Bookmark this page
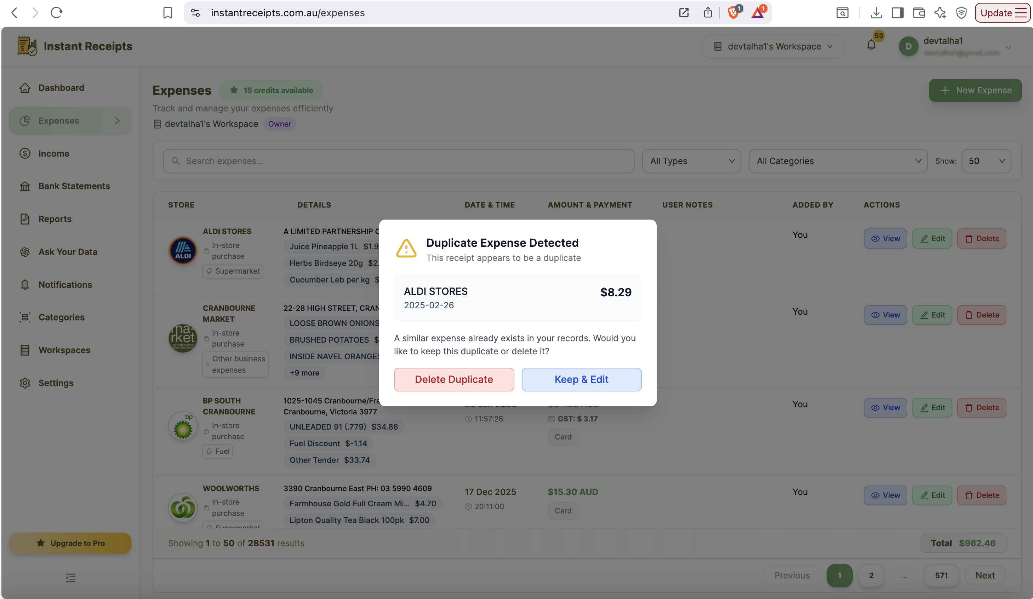This screenshot has width=1033, height=599. coord(168,13)
